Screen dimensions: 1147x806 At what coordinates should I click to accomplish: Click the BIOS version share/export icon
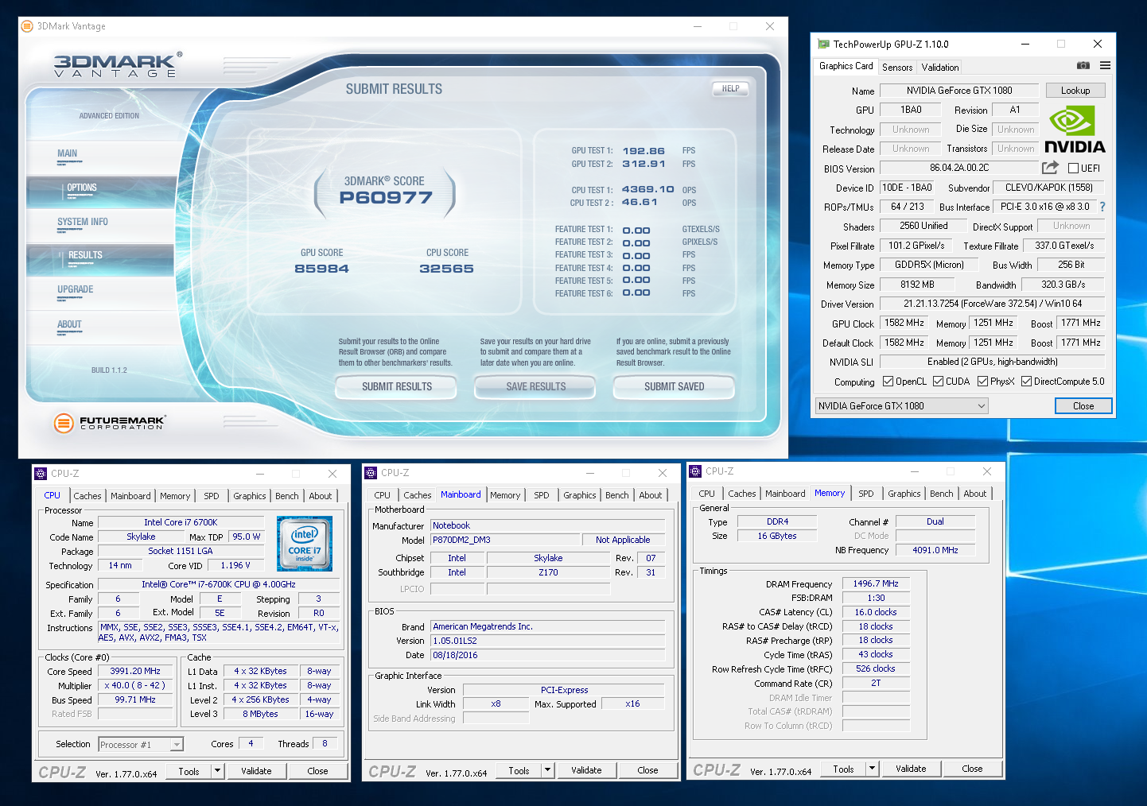click(1050, 168)
